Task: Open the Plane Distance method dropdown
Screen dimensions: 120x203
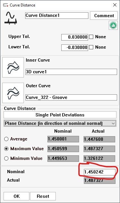Action: coord(60,123)
